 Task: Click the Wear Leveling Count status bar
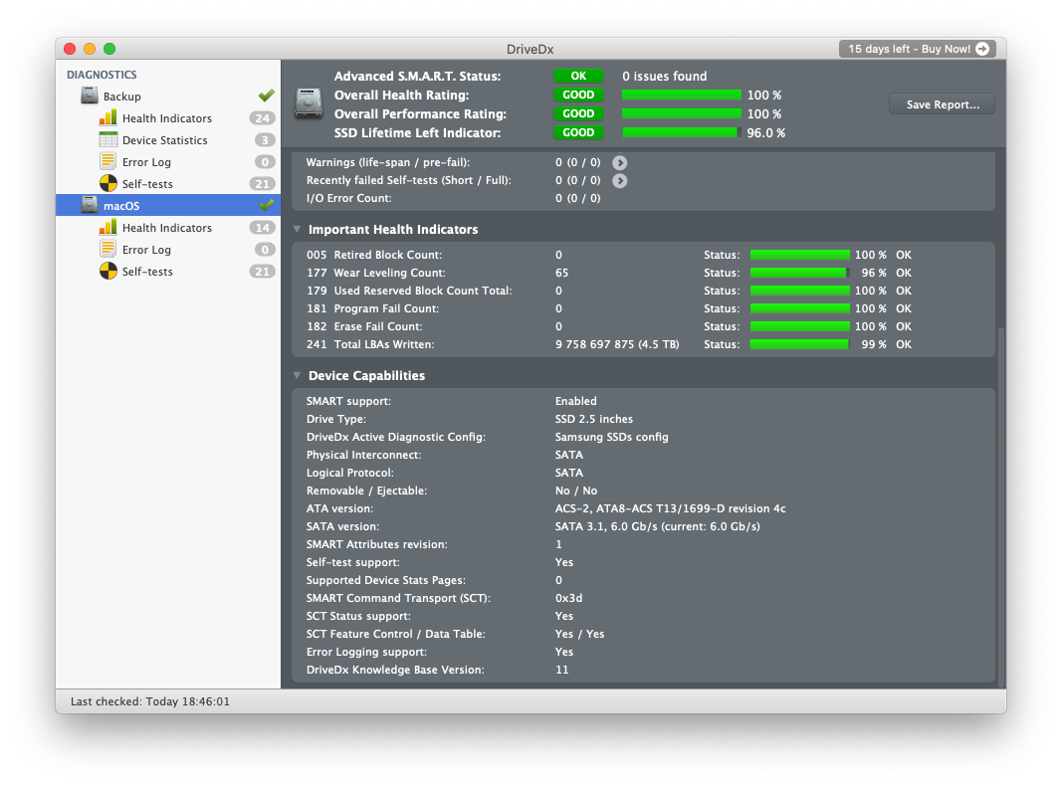800,273
